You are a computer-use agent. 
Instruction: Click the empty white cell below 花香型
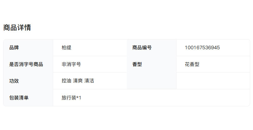(x=213, y=81)
